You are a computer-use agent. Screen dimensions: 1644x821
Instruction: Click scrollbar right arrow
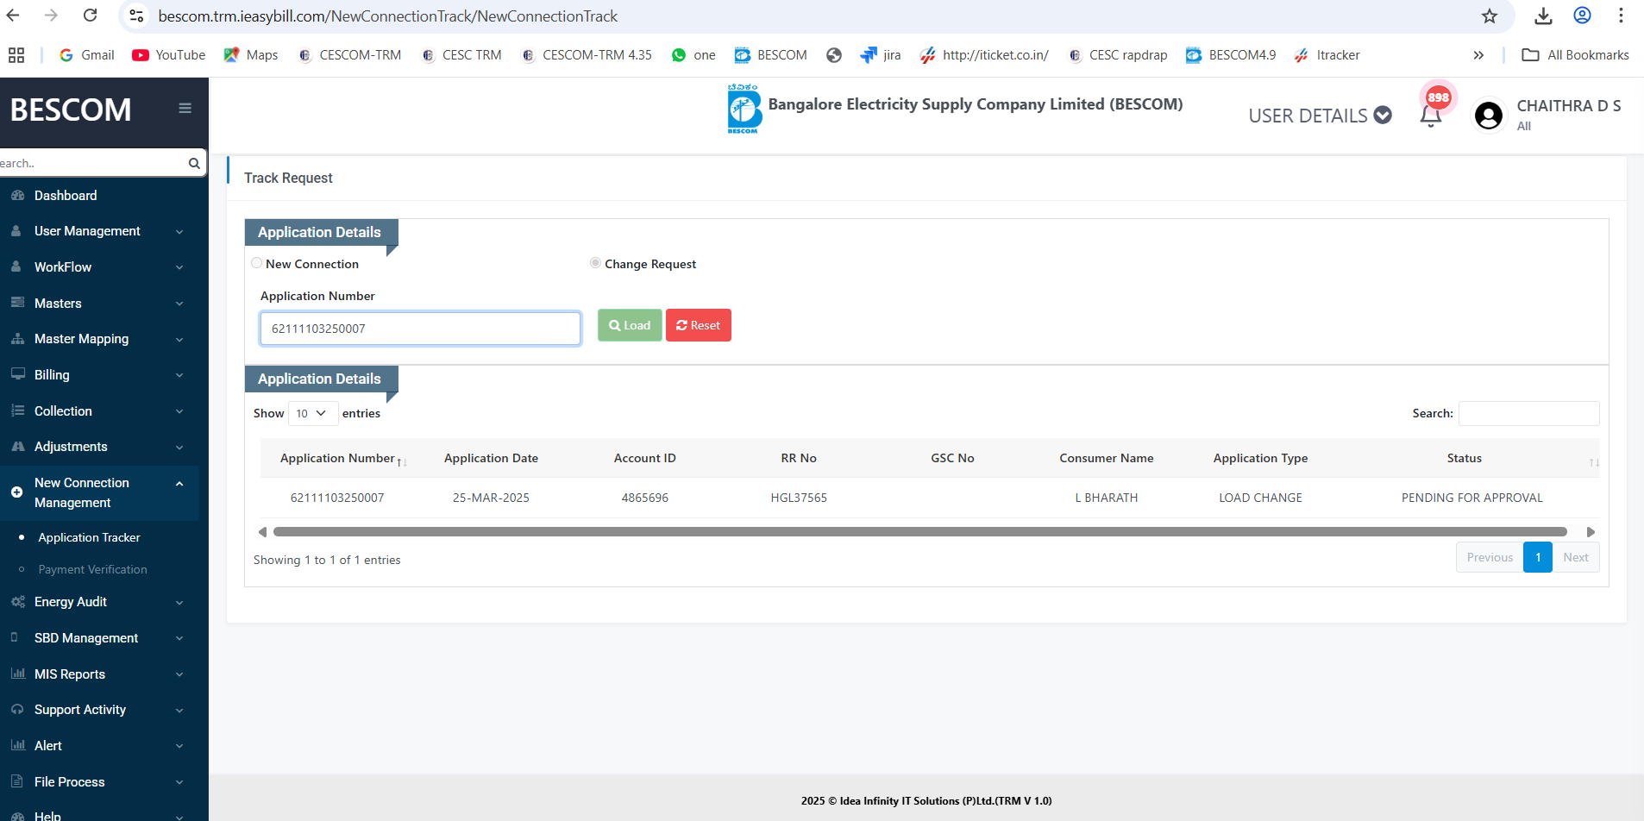tap(1591, 532)
